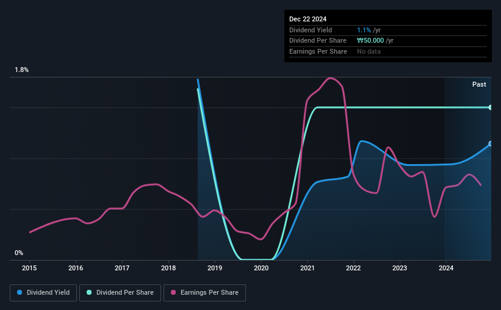Select the teal Dividend Per Share endpoint marker
Image resolution: width=501 pixels, height=310 pixels.
[491, 107]
